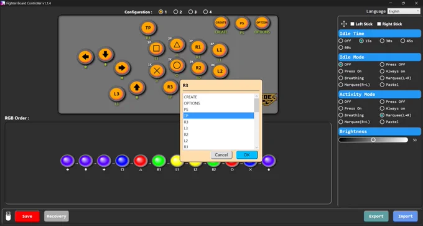The image size is (423, 226).
Task: Click the L1 button in the controller layout
Action: [x=220, y=50]
